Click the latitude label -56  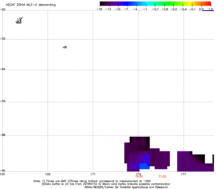tap(3, 101)
